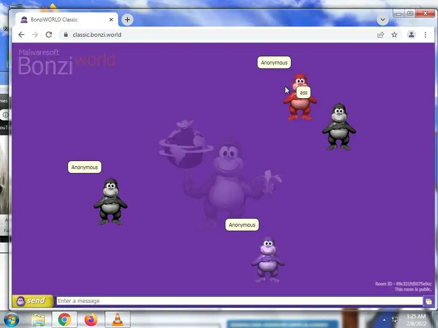Maximize the Chrome window
This screenshot has width=438, height=328.
point(410,13)
